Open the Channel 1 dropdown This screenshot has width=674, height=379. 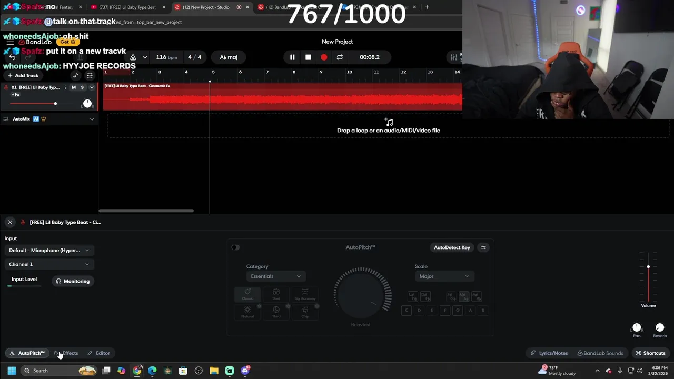(49, 264)
